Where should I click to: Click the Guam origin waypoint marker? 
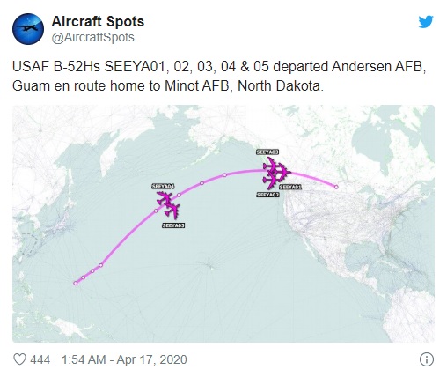pyautogui.click(x=76, y=284)
